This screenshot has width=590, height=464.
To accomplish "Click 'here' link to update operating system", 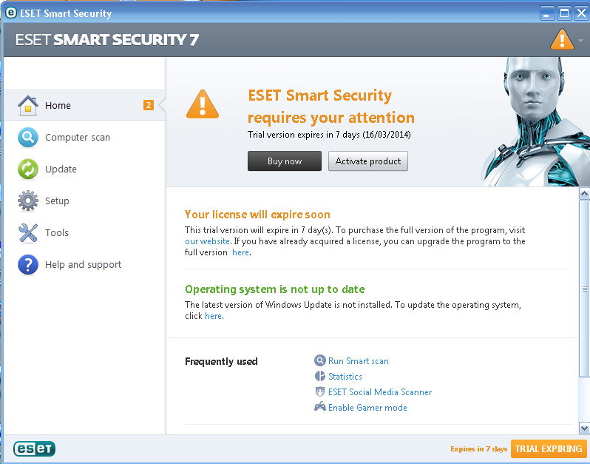I will pyautogui.click(x=213, y=316).
